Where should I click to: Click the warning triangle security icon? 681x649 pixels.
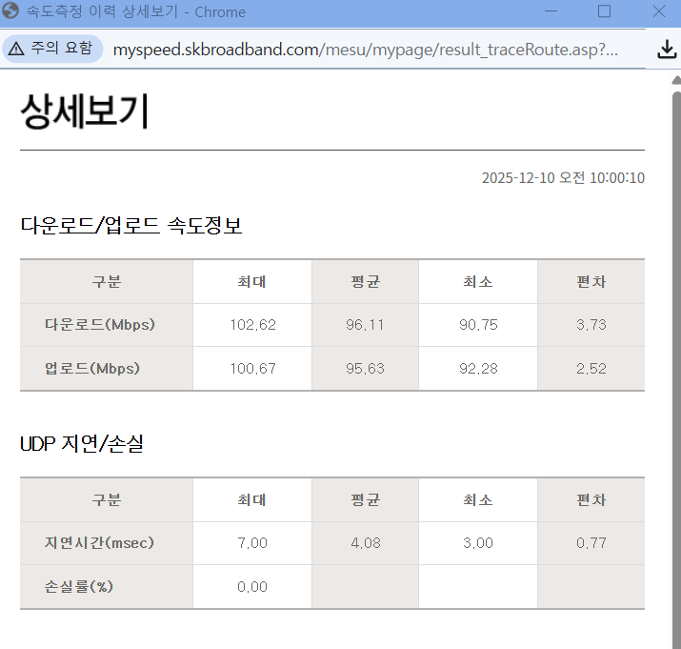(x=17, y=50)
